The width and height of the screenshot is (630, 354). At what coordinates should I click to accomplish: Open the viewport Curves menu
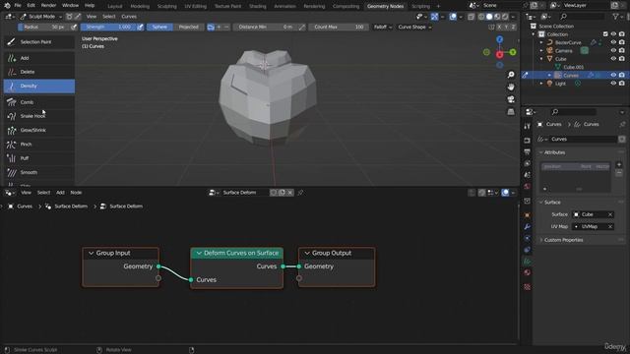pos(129,17)
